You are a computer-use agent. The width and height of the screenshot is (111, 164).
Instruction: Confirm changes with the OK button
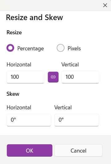click(30, 150)
